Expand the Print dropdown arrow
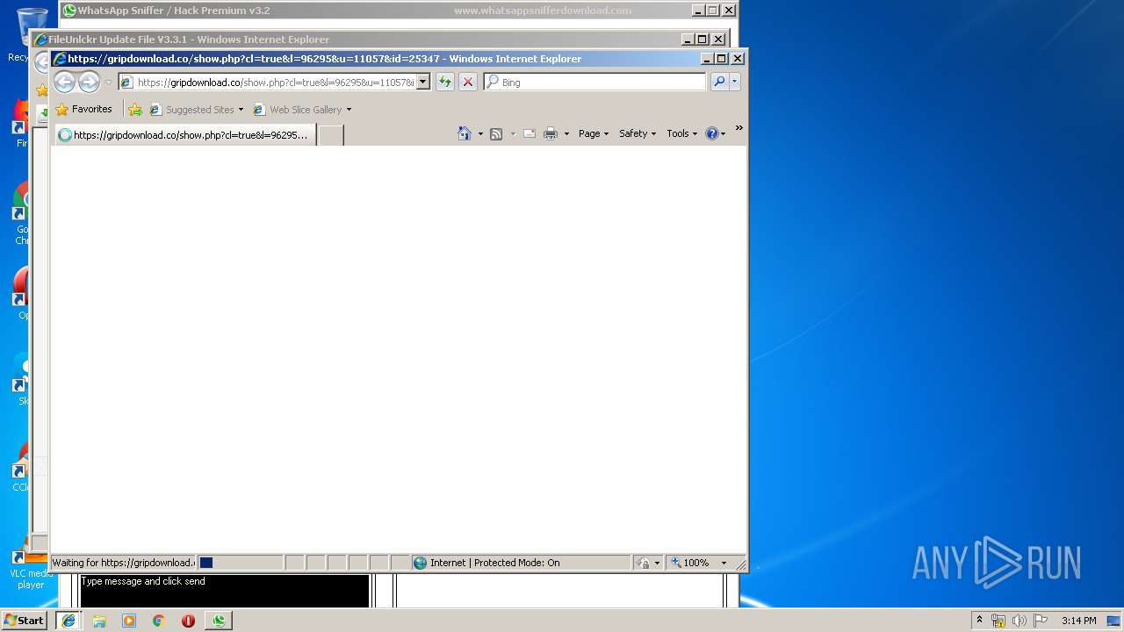The image size is (1124, 632). (566, 133)
